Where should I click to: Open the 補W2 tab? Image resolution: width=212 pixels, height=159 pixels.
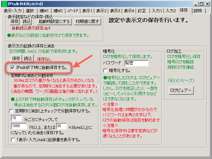(58, 11)
